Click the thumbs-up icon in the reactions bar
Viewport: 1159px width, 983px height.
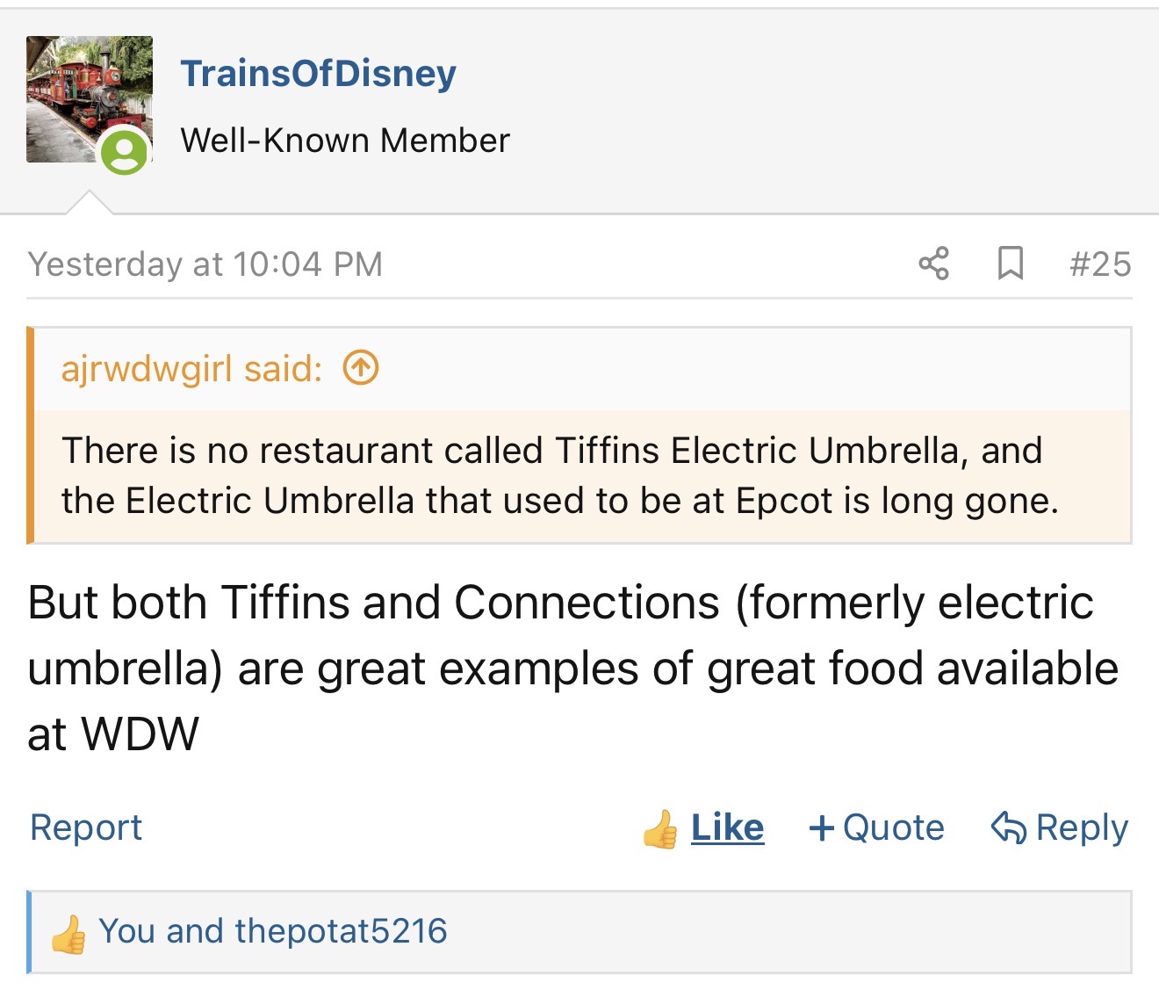click(68, 934)
